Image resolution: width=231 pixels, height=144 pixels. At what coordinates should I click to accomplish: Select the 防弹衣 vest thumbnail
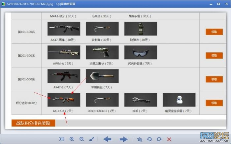(141, 29)
